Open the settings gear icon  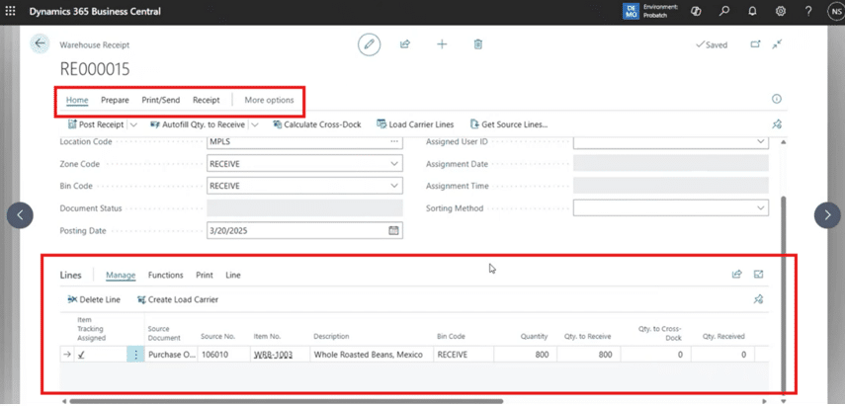click(x=781, y=11)
